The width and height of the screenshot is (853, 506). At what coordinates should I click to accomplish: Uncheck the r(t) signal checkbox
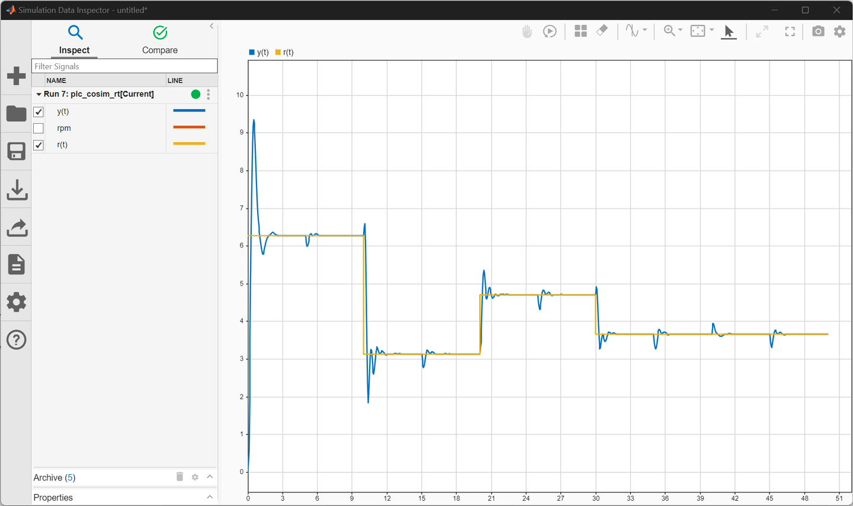39,145
